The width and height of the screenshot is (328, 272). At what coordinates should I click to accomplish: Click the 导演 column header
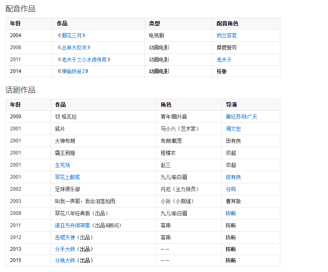[231, 105]
